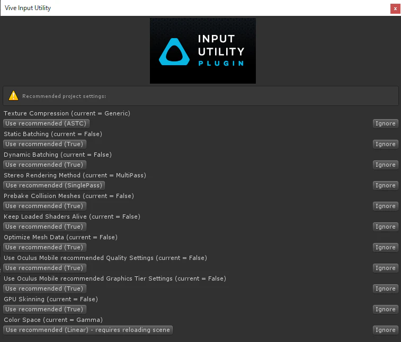The height and width of the screenshot is (342, 401).
Task: Use recommended True for Static Batching
Action: [x=44, y=144]
